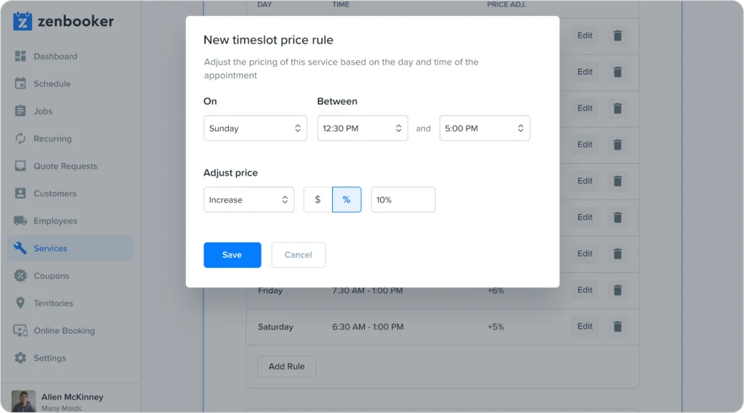Open Quote Requests in the sidebar

pos(70,166)
